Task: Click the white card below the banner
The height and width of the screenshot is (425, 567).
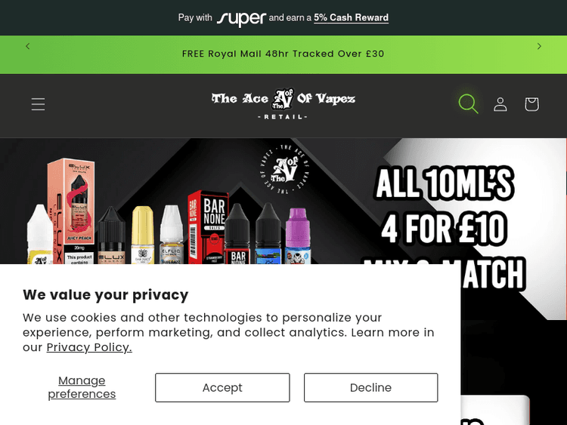Action: [x=494, y=410]
